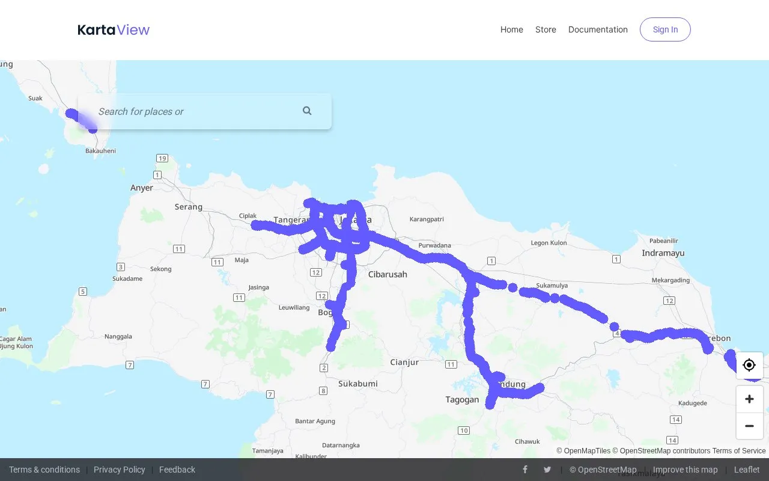Click the Bakauheni map label
Viewport: 769px width, 481px height.
[100, 151]
